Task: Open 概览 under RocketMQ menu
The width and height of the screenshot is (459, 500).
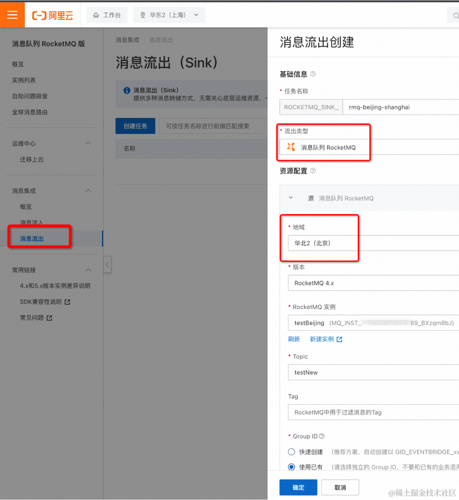Action: [x=18, y=64]
